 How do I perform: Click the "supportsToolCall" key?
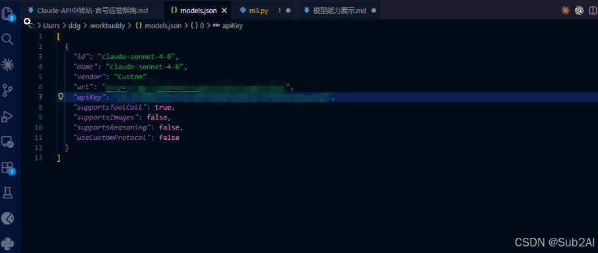[x=112, y=107]
